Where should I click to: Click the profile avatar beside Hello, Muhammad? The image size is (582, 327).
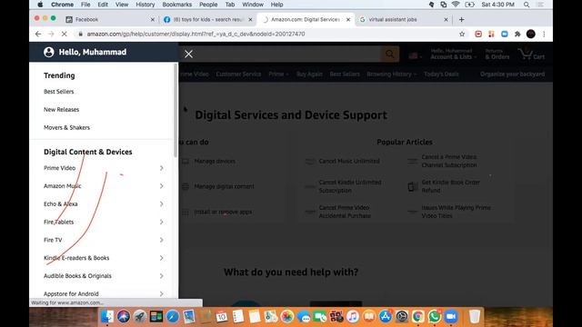pos(48,52)
